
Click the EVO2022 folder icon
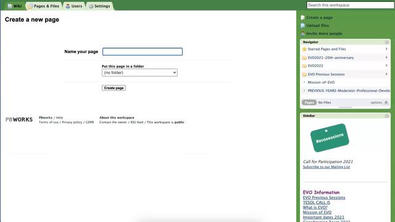304,66
